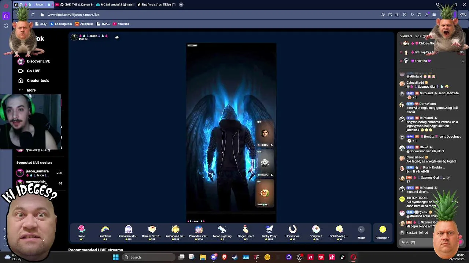Viewport: 469px width, 263px height.
Task: Click the Frank Drebin chat username
Action: pyautogui.click(x=434, y=168)
